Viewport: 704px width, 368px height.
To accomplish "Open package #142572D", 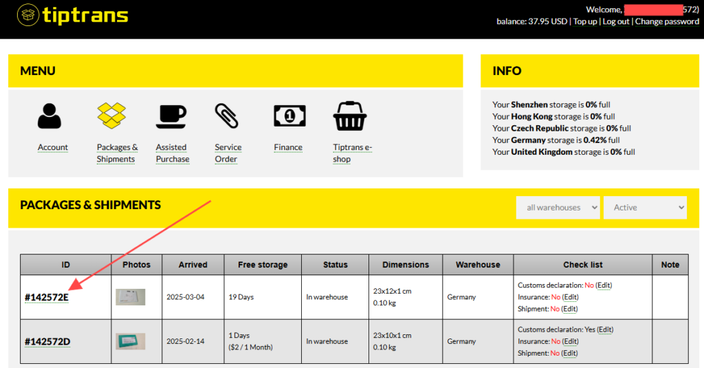I will pyautogui.click(x=47, y=342).
